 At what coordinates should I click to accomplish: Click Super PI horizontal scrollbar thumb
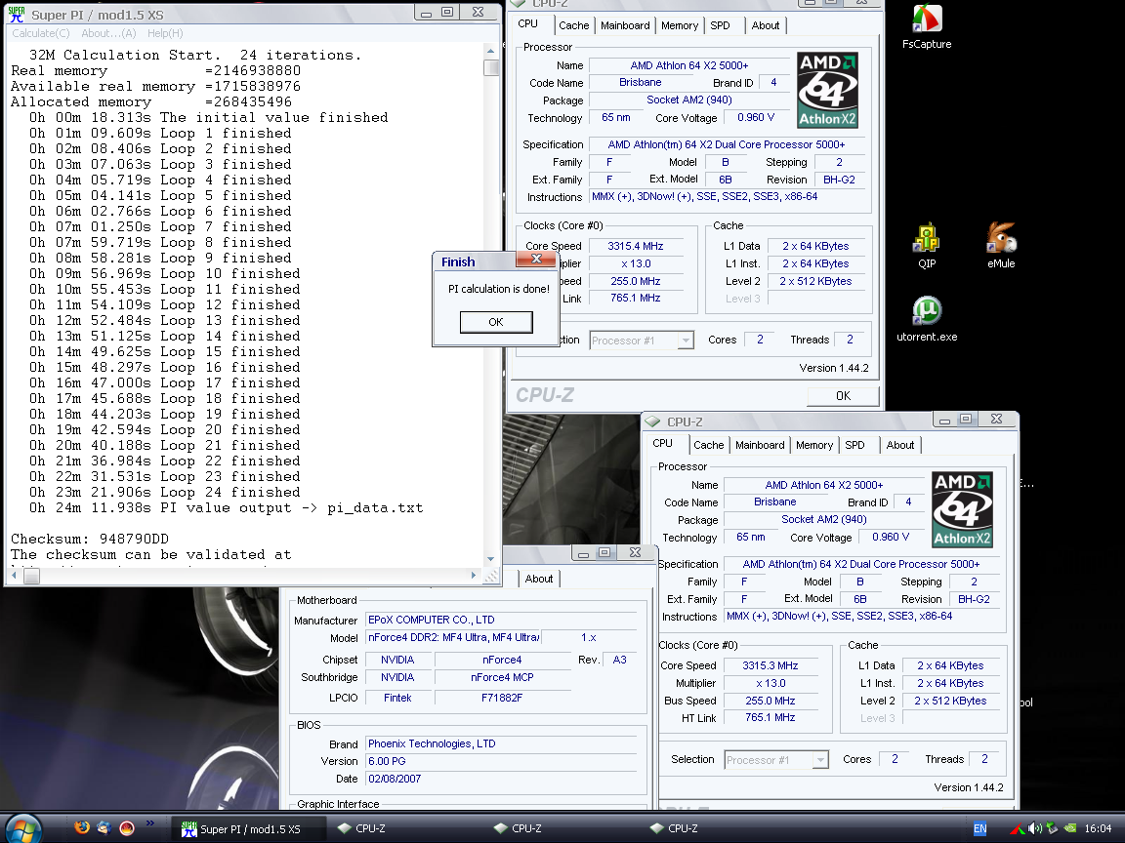point(31,575)
